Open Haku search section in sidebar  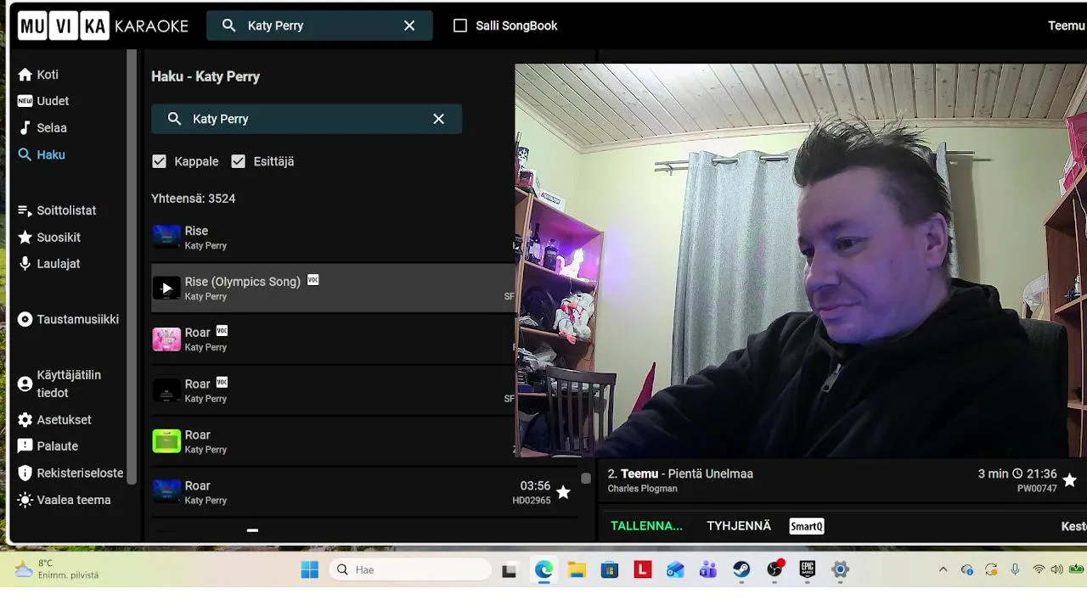(x=42, y=154)
